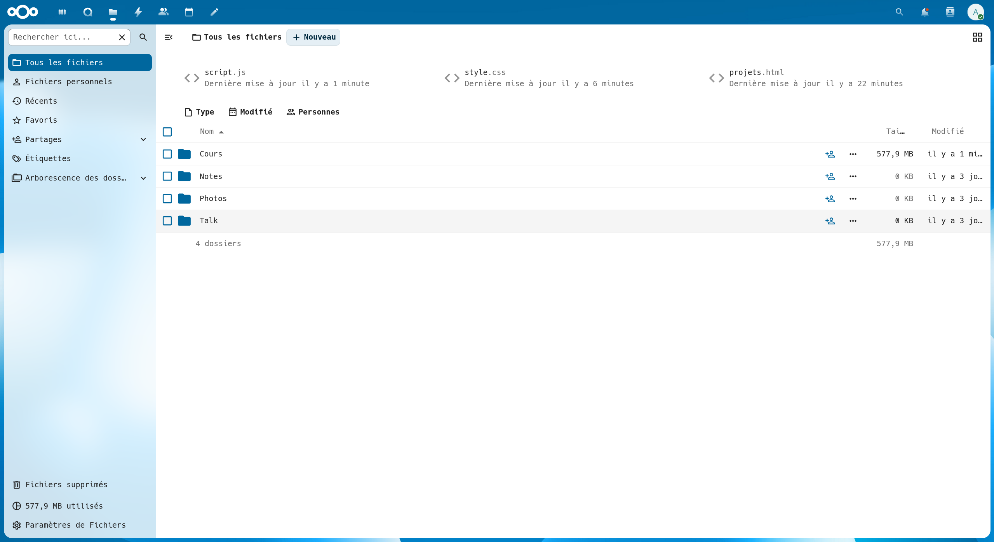Switch to grid view
The image size is (994, 542).
[977, 37]
